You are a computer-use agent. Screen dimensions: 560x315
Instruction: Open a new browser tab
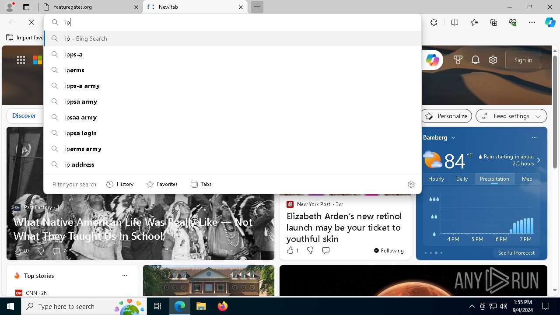257,7
